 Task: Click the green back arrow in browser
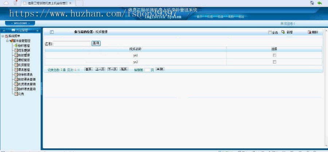(319, 3)
